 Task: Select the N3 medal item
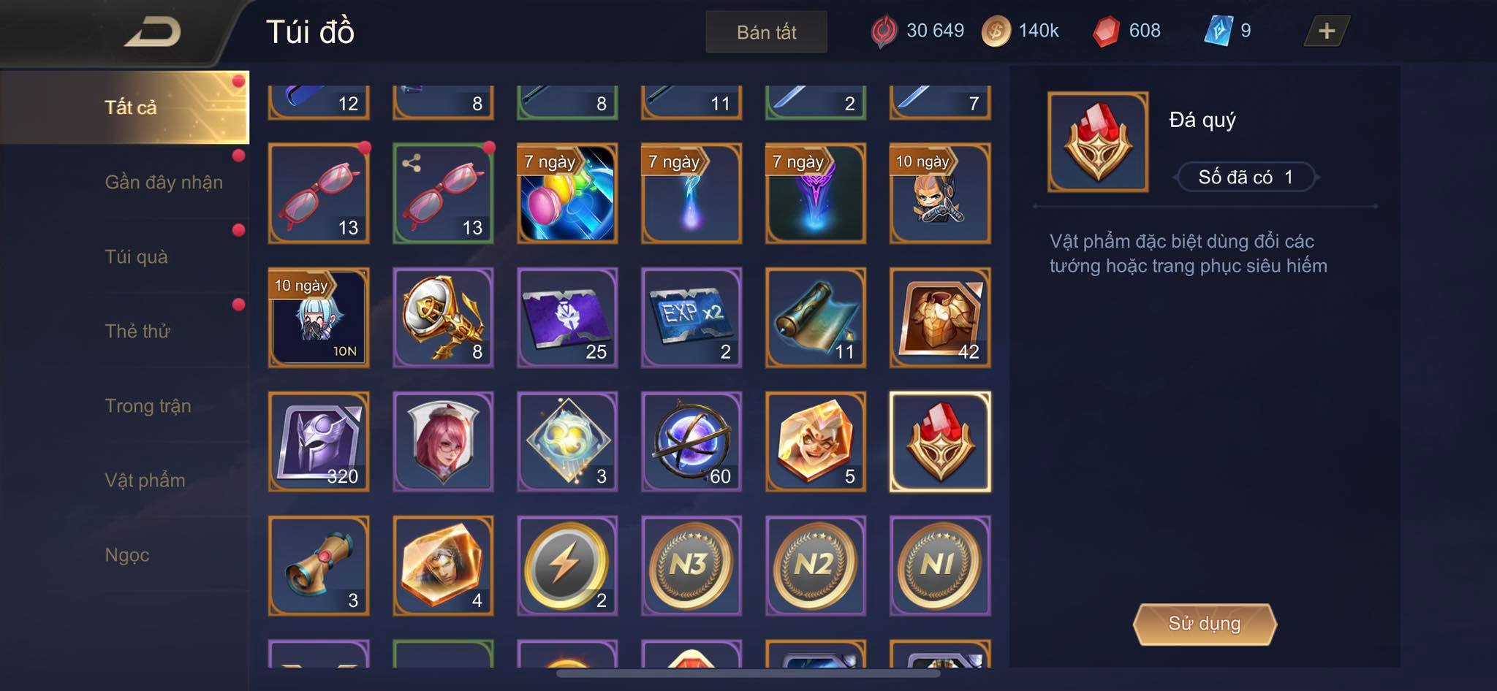tap(691, 565)
